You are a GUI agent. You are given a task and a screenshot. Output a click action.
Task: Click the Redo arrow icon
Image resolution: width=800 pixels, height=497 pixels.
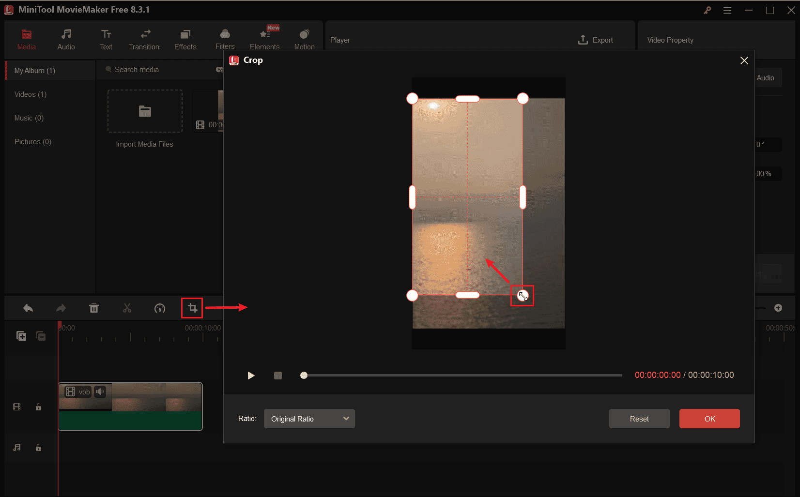61,308
